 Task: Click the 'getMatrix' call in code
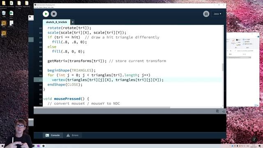[x=58, y=61]
